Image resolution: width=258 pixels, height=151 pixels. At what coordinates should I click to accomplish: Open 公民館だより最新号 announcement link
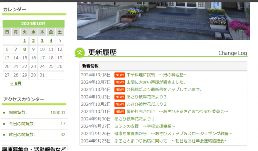click(x=164, y=90)
